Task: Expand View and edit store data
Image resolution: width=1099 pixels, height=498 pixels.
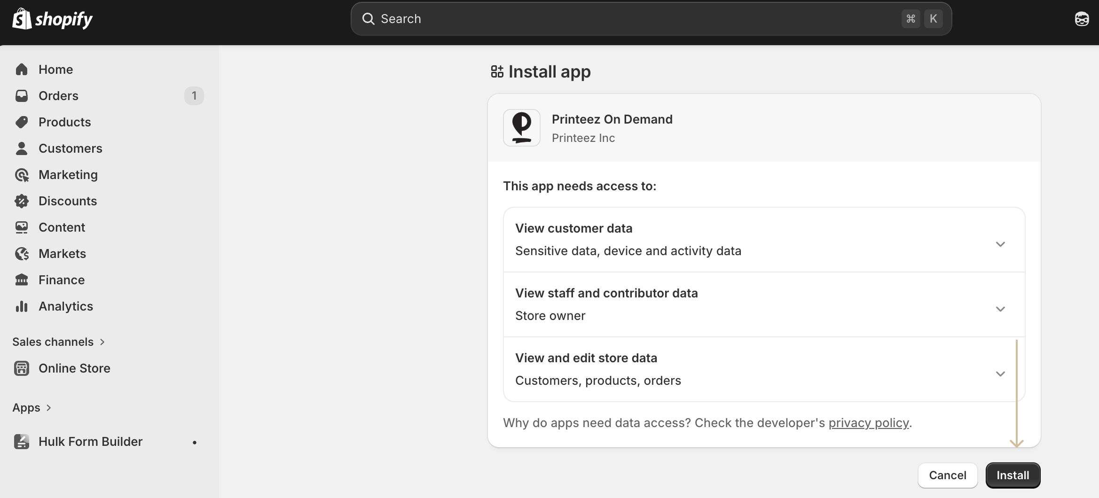Action: [1000, 374]
